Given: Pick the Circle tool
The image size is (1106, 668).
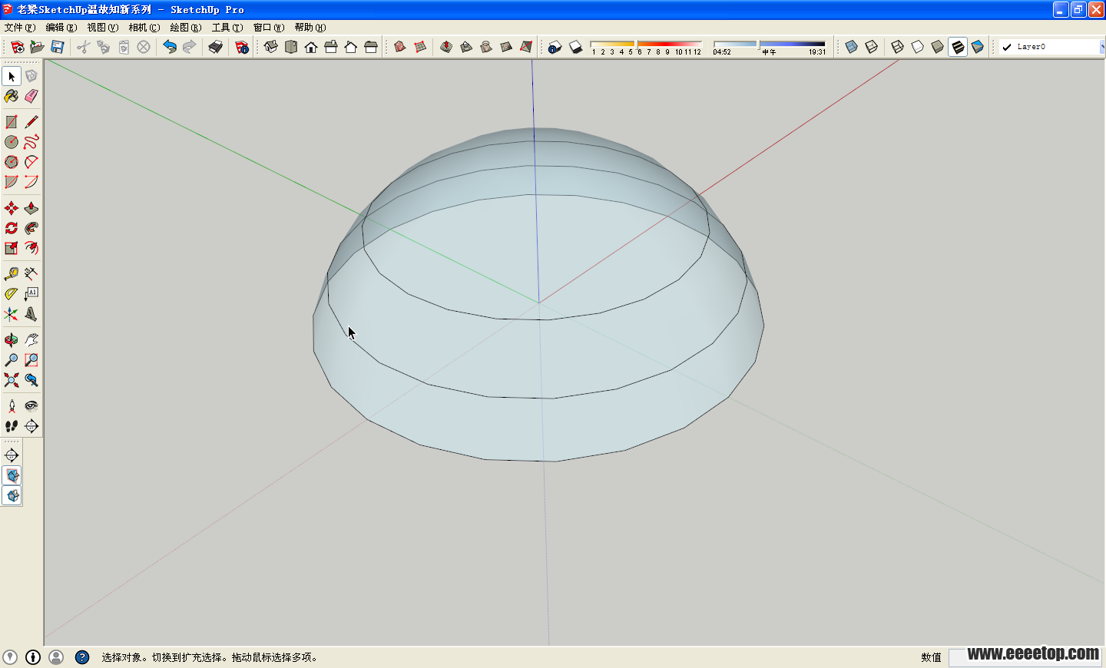Looking at the screenshot, I should pos(12,142).
